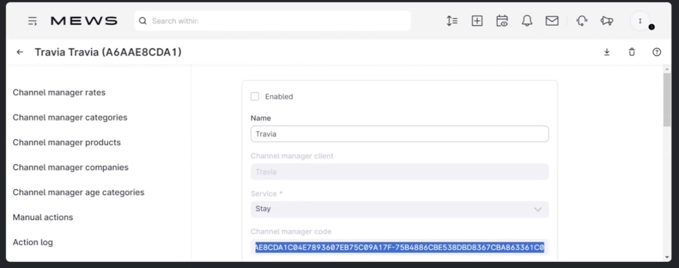Click the scrollbar down arrow
The height and width of the screenshot is (268, 679).
point(667,257)
